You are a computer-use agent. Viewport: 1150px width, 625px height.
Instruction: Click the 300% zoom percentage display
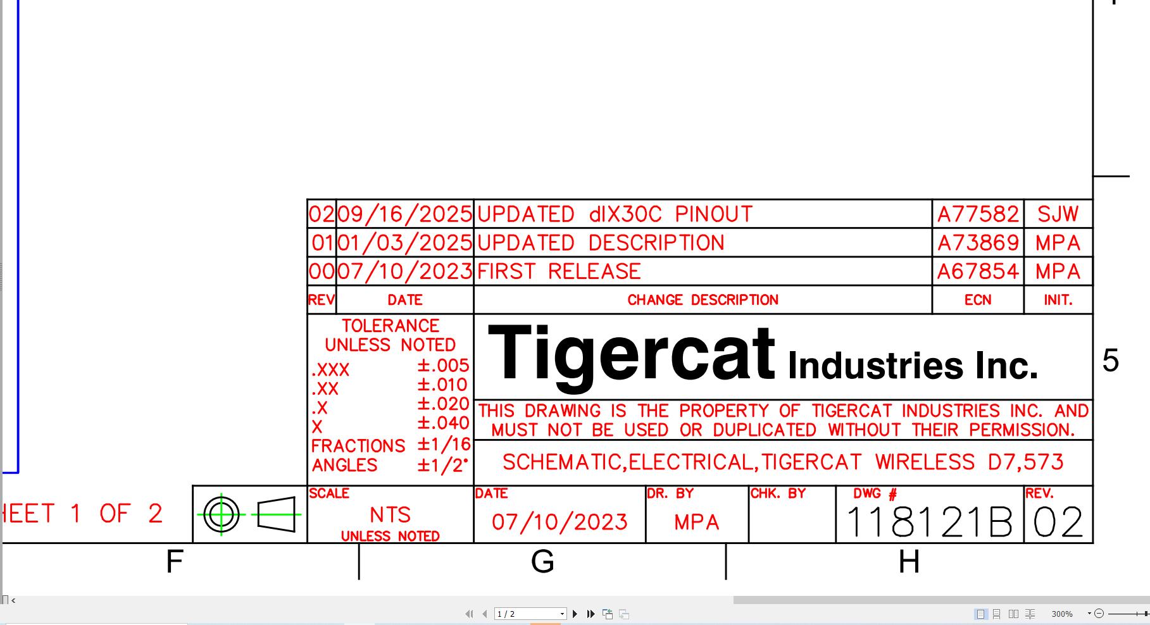tap(1062, 614)
